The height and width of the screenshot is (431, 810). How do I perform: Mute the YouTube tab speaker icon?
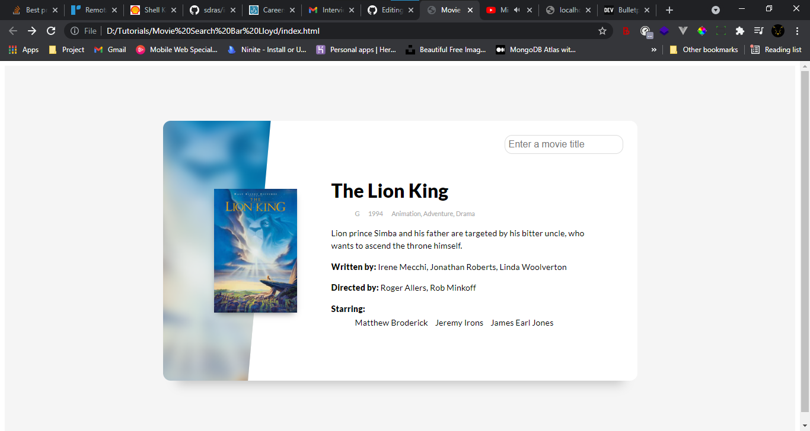(x=518, y=9)
